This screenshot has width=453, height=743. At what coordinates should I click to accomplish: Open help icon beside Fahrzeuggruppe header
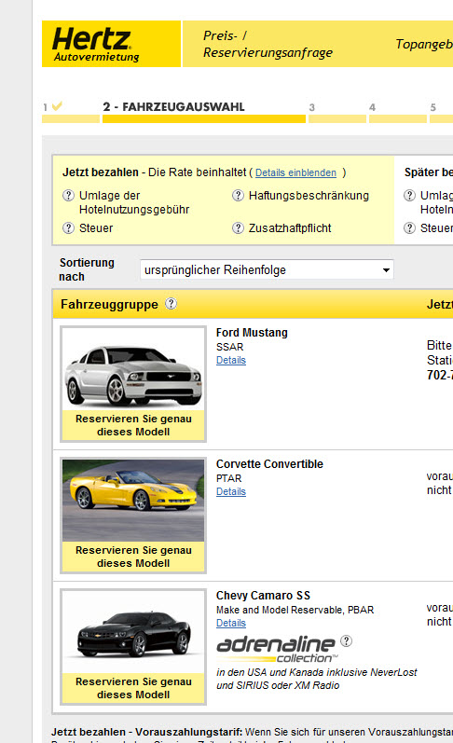(x=172, y=303)
